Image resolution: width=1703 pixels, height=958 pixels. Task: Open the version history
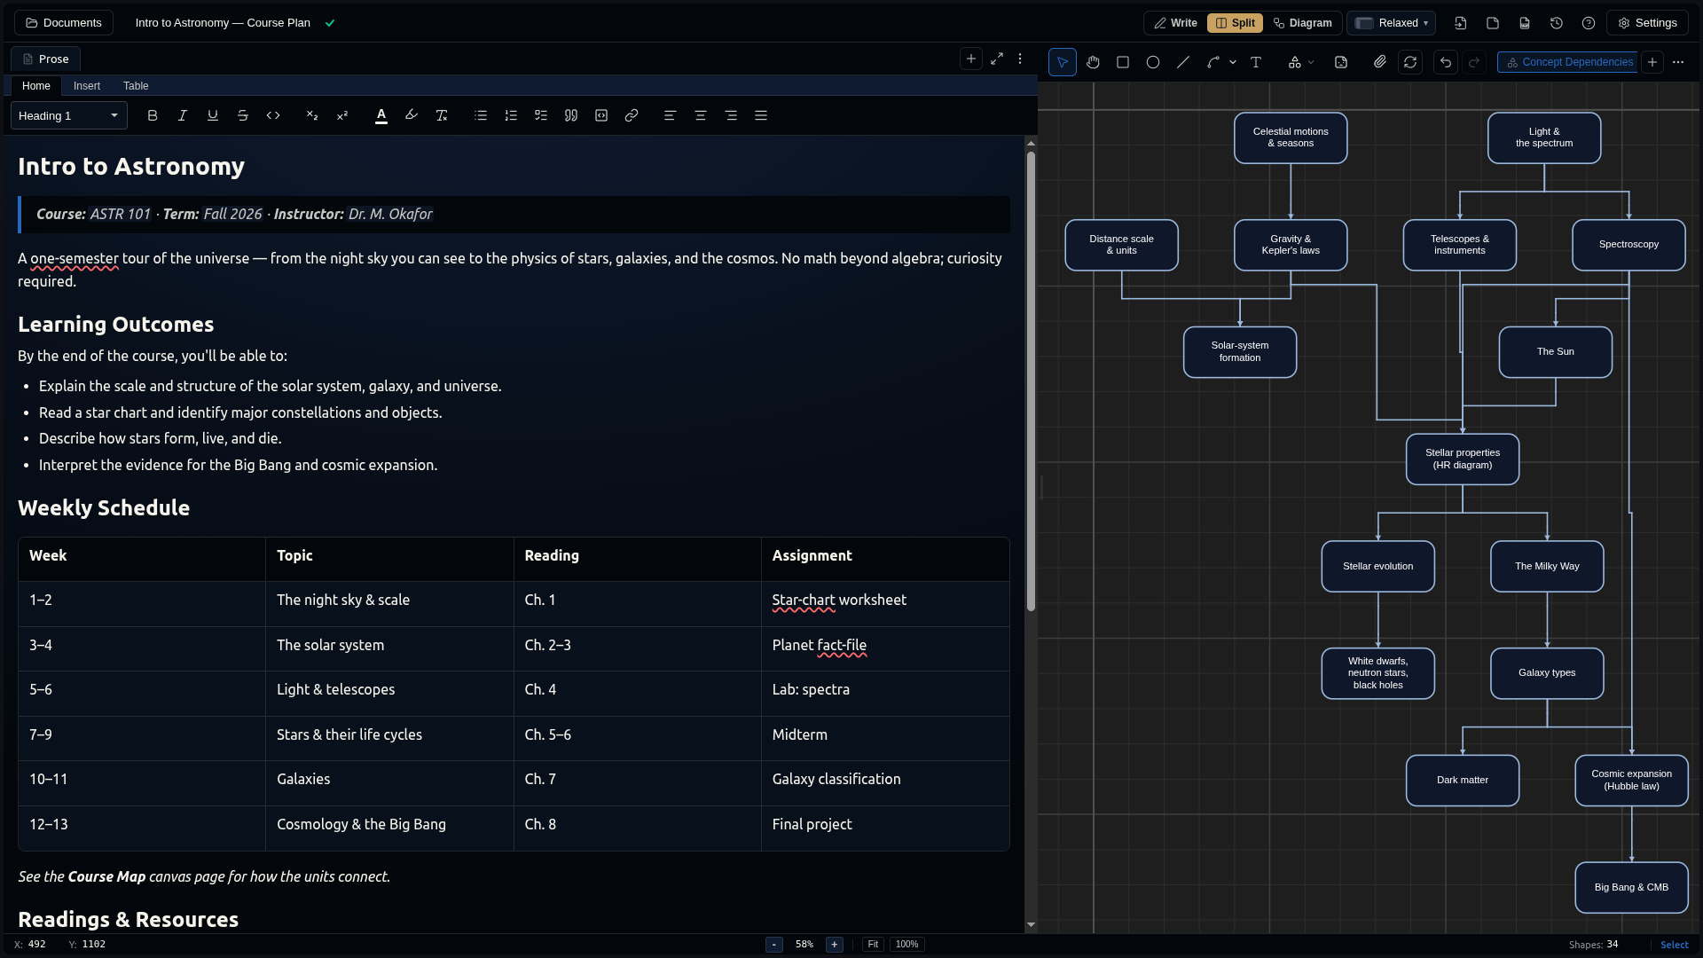(1557, 23)
